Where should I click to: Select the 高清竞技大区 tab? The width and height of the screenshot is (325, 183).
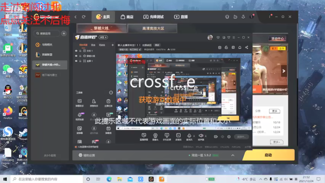(x=153, y=28)
